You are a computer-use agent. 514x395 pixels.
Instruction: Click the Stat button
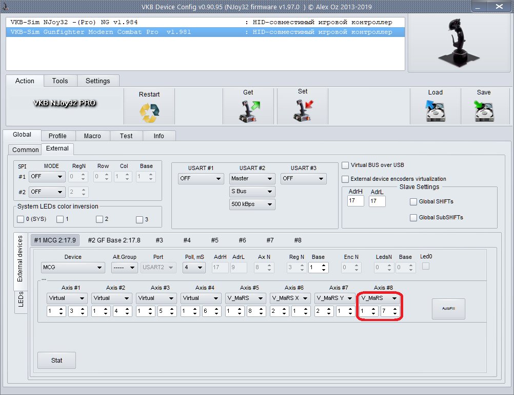pos(56,360)
